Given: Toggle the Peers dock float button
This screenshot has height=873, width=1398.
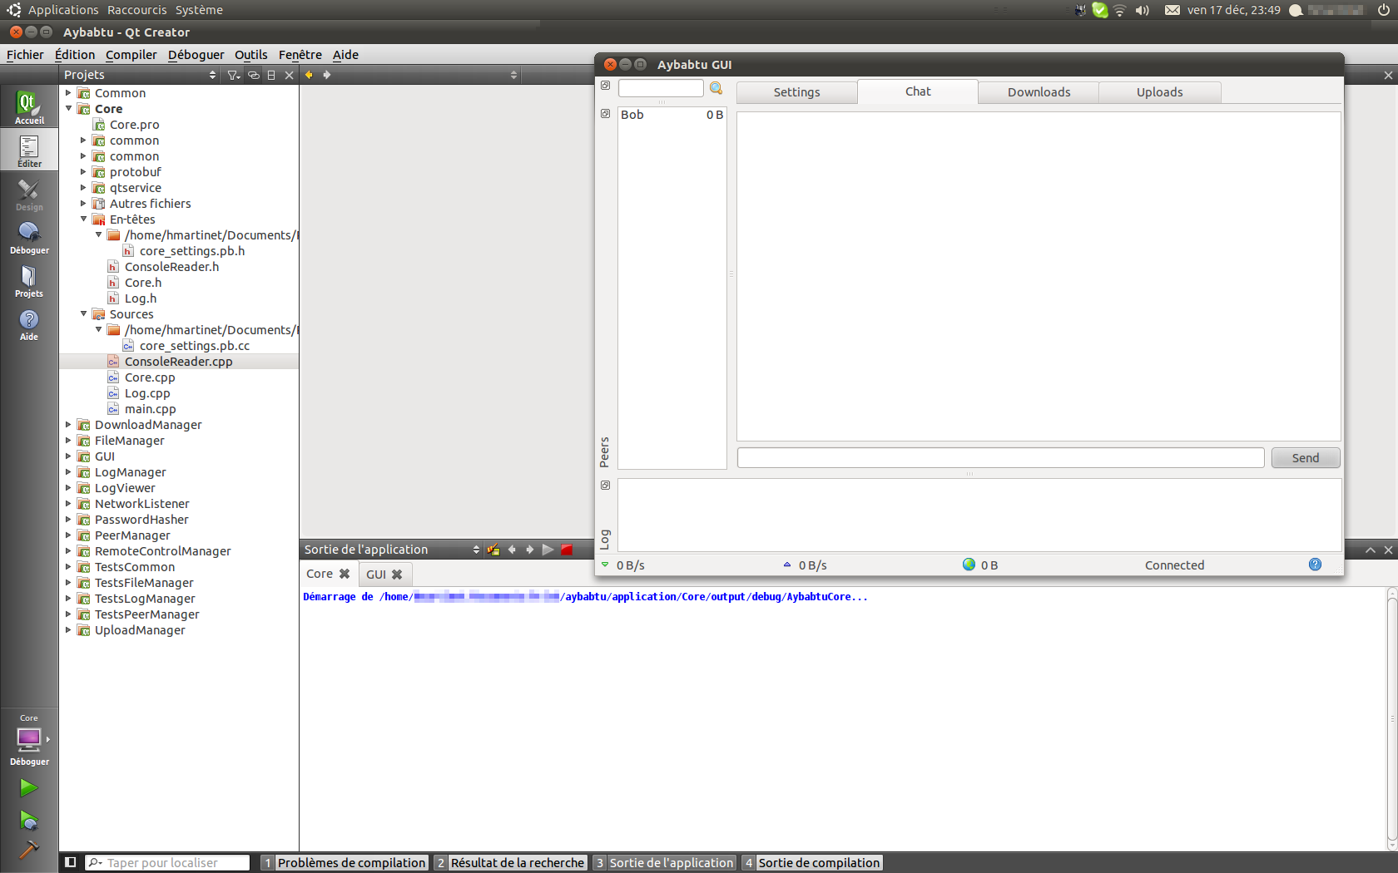Looking at the screenshot, I should click(605, 114).
